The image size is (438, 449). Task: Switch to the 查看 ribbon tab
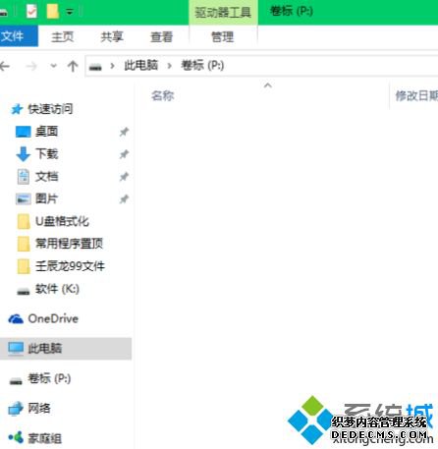coord(161,36)
